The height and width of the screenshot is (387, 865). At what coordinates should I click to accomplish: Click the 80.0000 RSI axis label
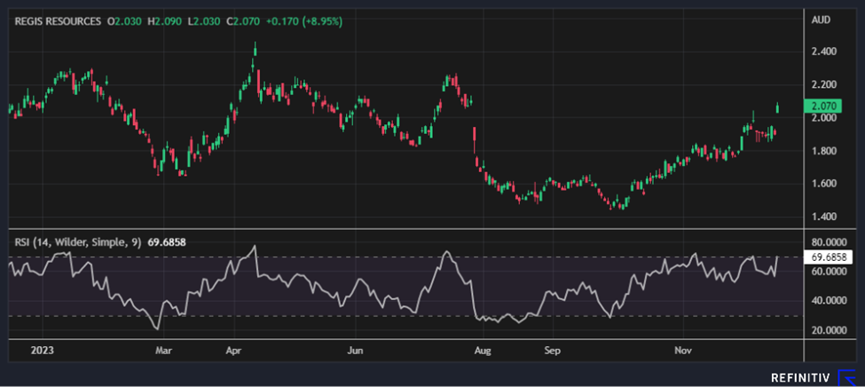pyautogui.click(x=828, y=241)
